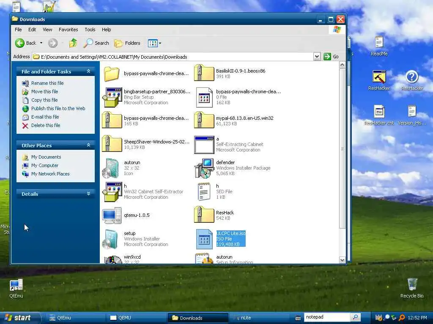Click the Forward navigation arrow icon
Screen dimensions: 433x324
click(53, 43)
